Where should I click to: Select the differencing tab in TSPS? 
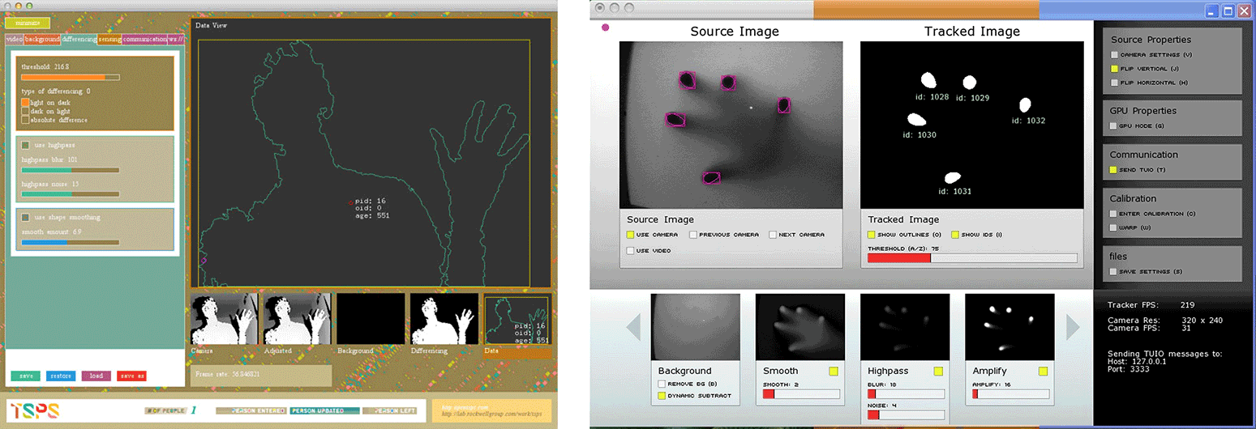[79, 39]
